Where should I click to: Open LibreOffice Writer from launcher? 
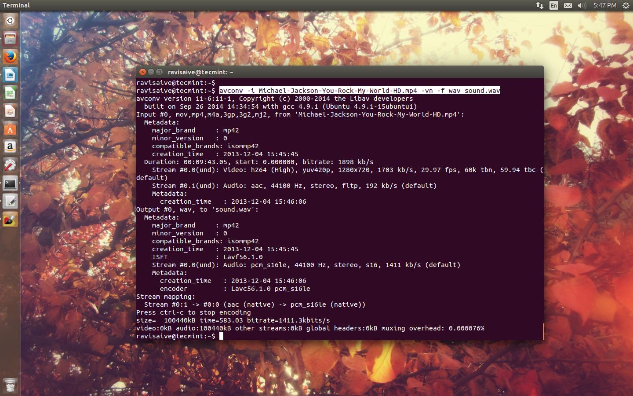[10, 75]
